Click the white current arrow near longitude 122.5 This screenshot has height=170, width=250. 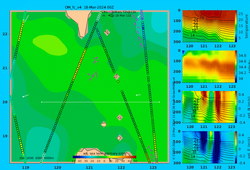(138, 95)
